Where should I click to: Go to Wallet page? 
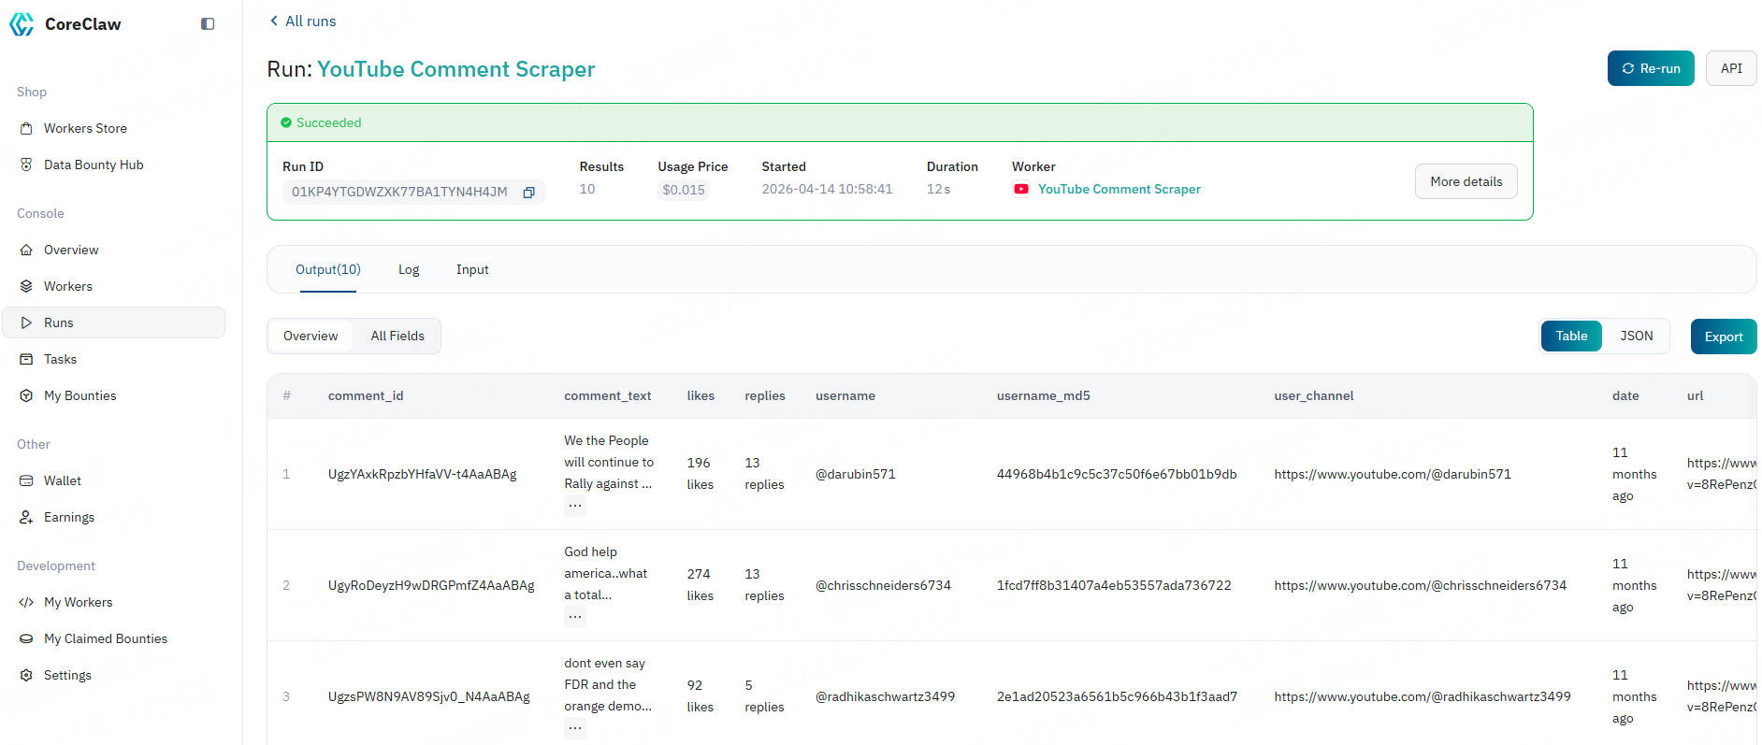[63, 480]
